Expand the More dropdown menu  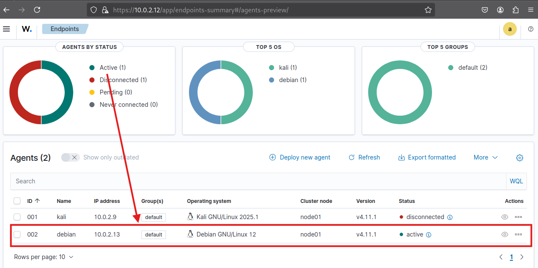pos(485,157)
